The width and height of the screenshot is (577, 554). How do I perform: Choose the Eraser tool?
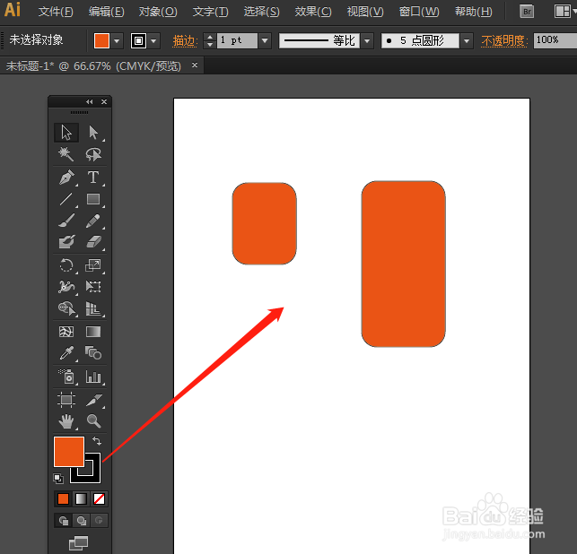tap(93, 242)
